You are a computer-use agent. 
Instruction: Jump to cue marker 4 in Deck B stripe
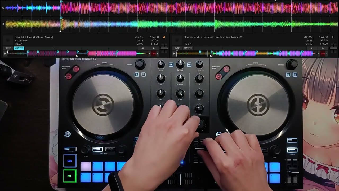coord(246,52)
